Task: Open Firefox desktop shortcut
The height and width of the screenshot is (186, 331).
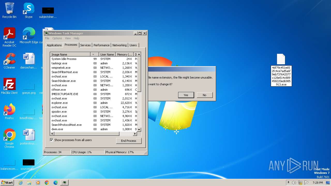Action: 9,112
